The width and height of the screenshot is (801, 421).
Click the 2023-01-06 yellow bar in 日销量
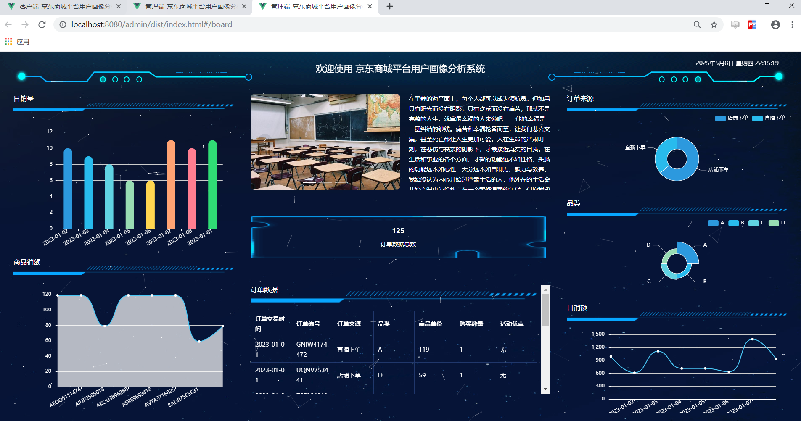pos(151,205)
